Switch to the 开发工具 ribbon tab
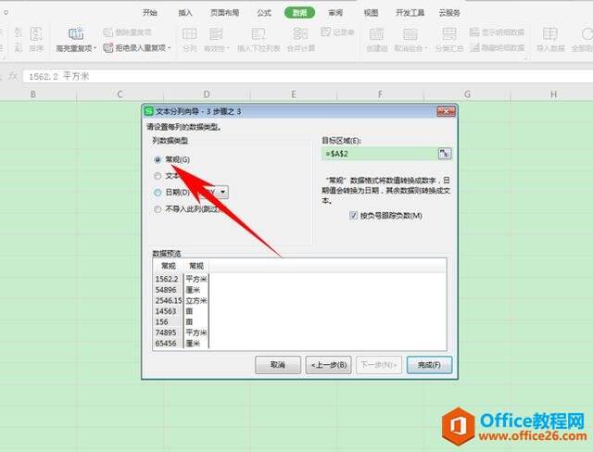The height and width of the screenshot is (452, 593). pos(410,13)
